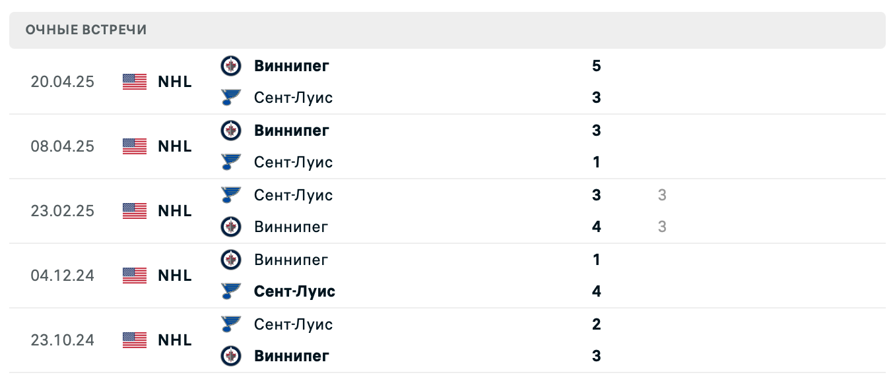895x385 pixels.
Task: Open the Сент-Луис team link for 08.04.25
Action: click(x=293, y=162)
